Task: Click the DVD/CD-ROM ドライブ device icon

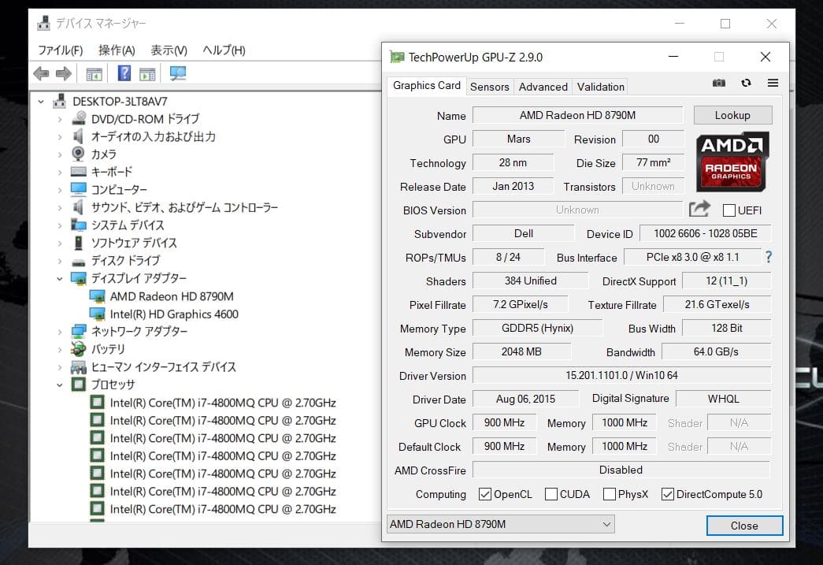Action: coord(79,119)
